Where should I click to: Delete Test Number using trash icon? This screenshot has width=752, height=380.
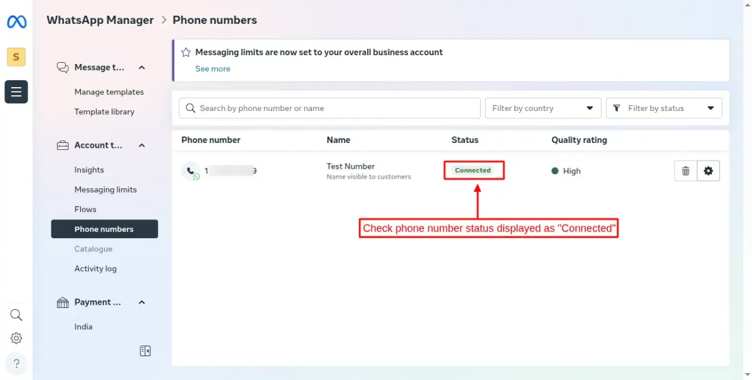pos(686,171)
